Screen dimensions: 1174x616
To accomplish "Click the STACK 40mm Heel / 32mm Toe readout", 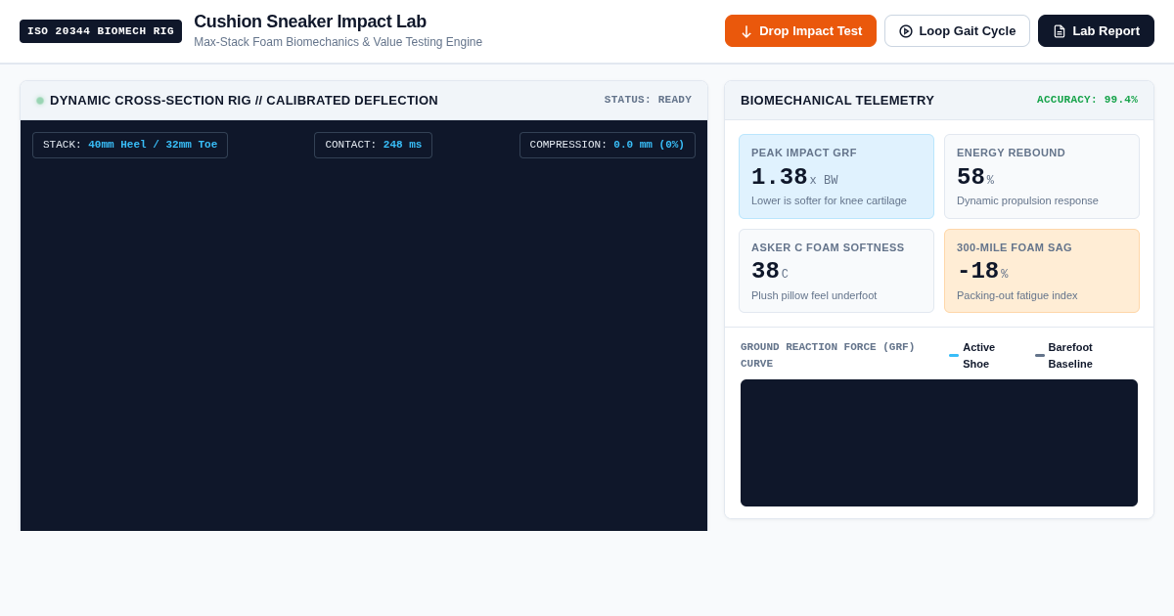I will (130, 145).
